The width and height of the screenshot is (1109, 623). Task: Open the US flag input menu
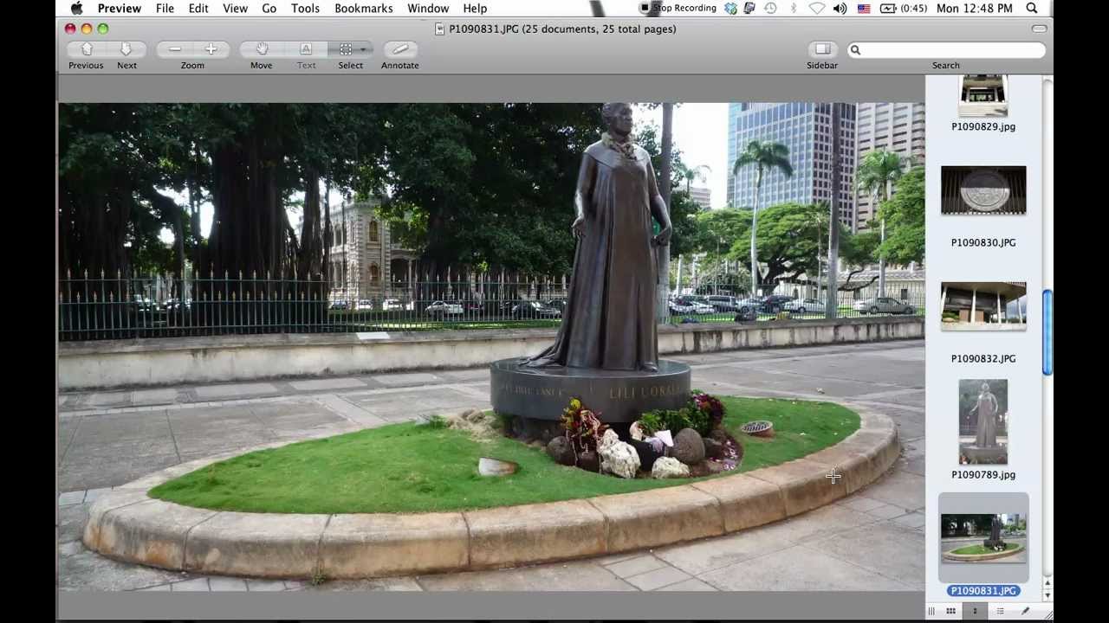tap(864, 9)
